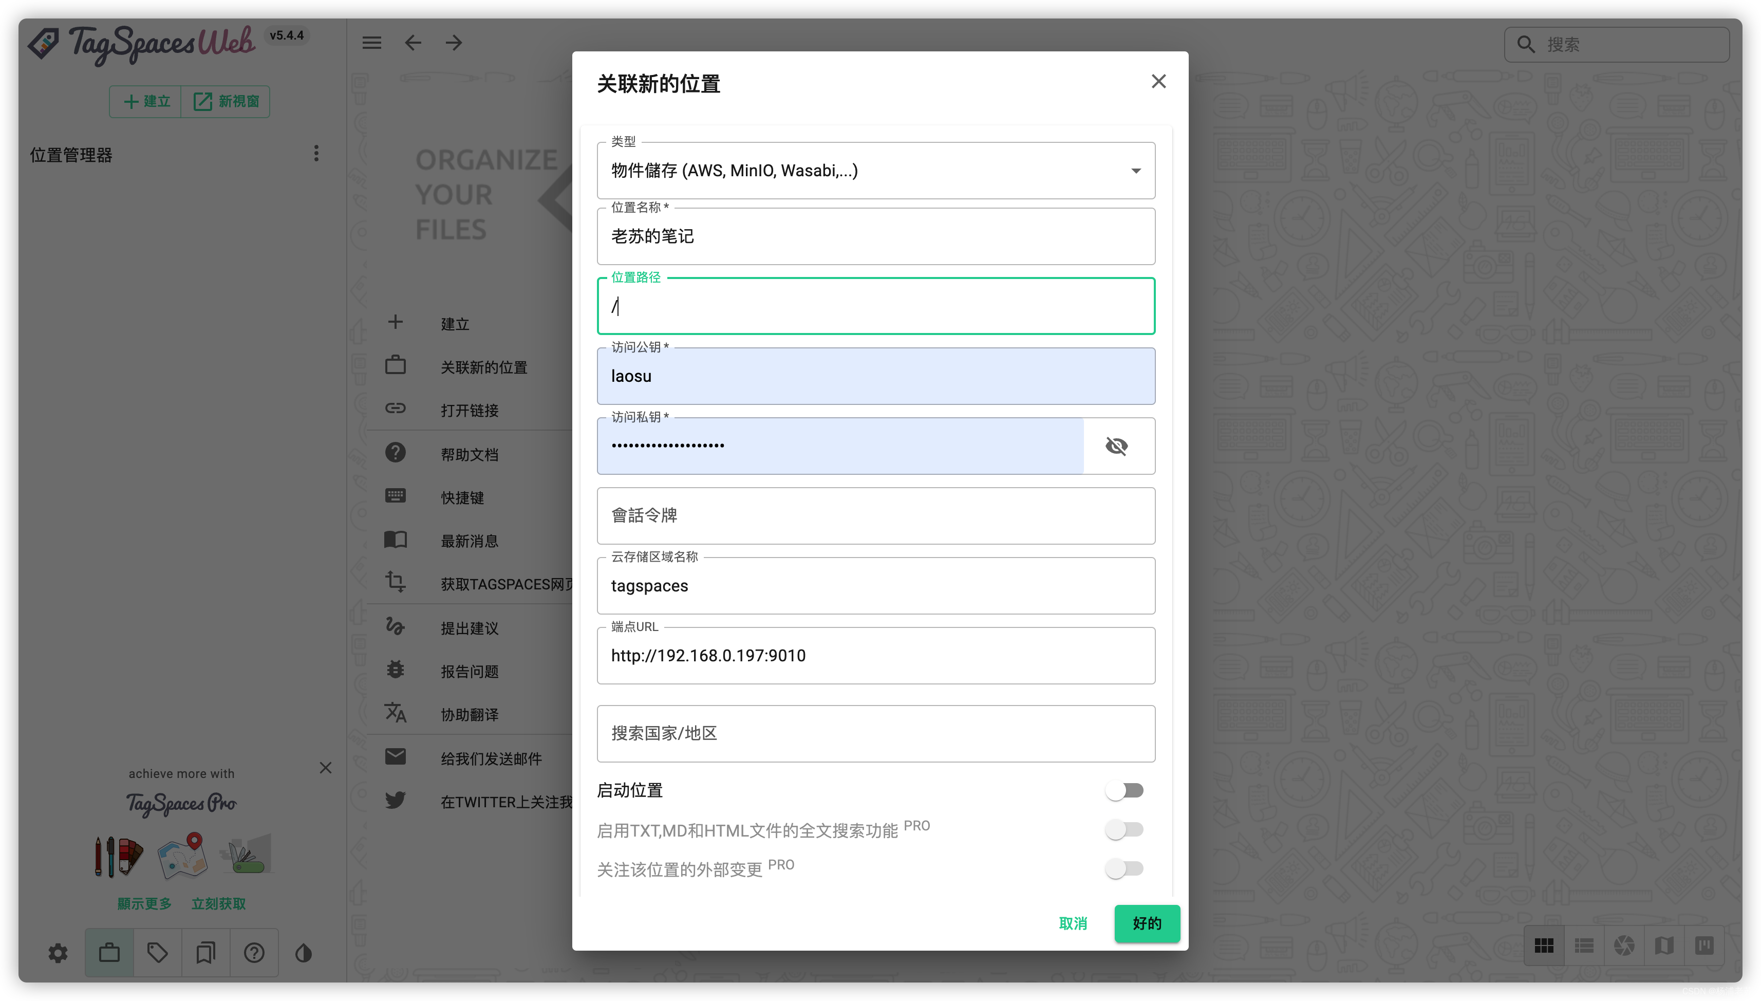Screen dimensions: 1761x1001
Task: Switch to grid view perspective icon
Action: coord(1544,946)
